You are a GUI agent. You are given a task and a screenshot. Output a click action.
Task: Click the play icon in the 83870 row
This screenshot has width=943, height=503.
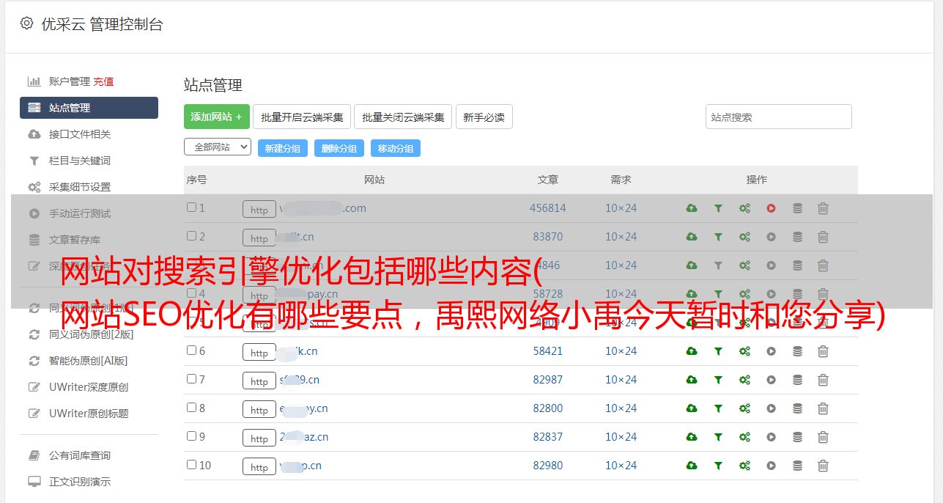point(771,237)
